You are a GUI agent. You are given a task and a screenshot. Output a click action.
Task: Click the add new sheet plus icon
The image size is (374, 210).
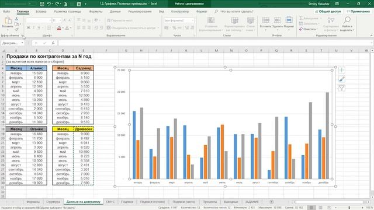coord(271,202)
